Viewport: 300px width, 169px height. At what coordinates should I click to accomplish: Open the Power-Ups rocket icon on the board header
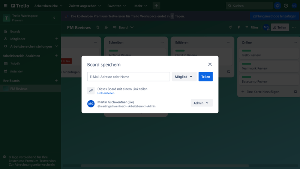(x=230, y=27)
